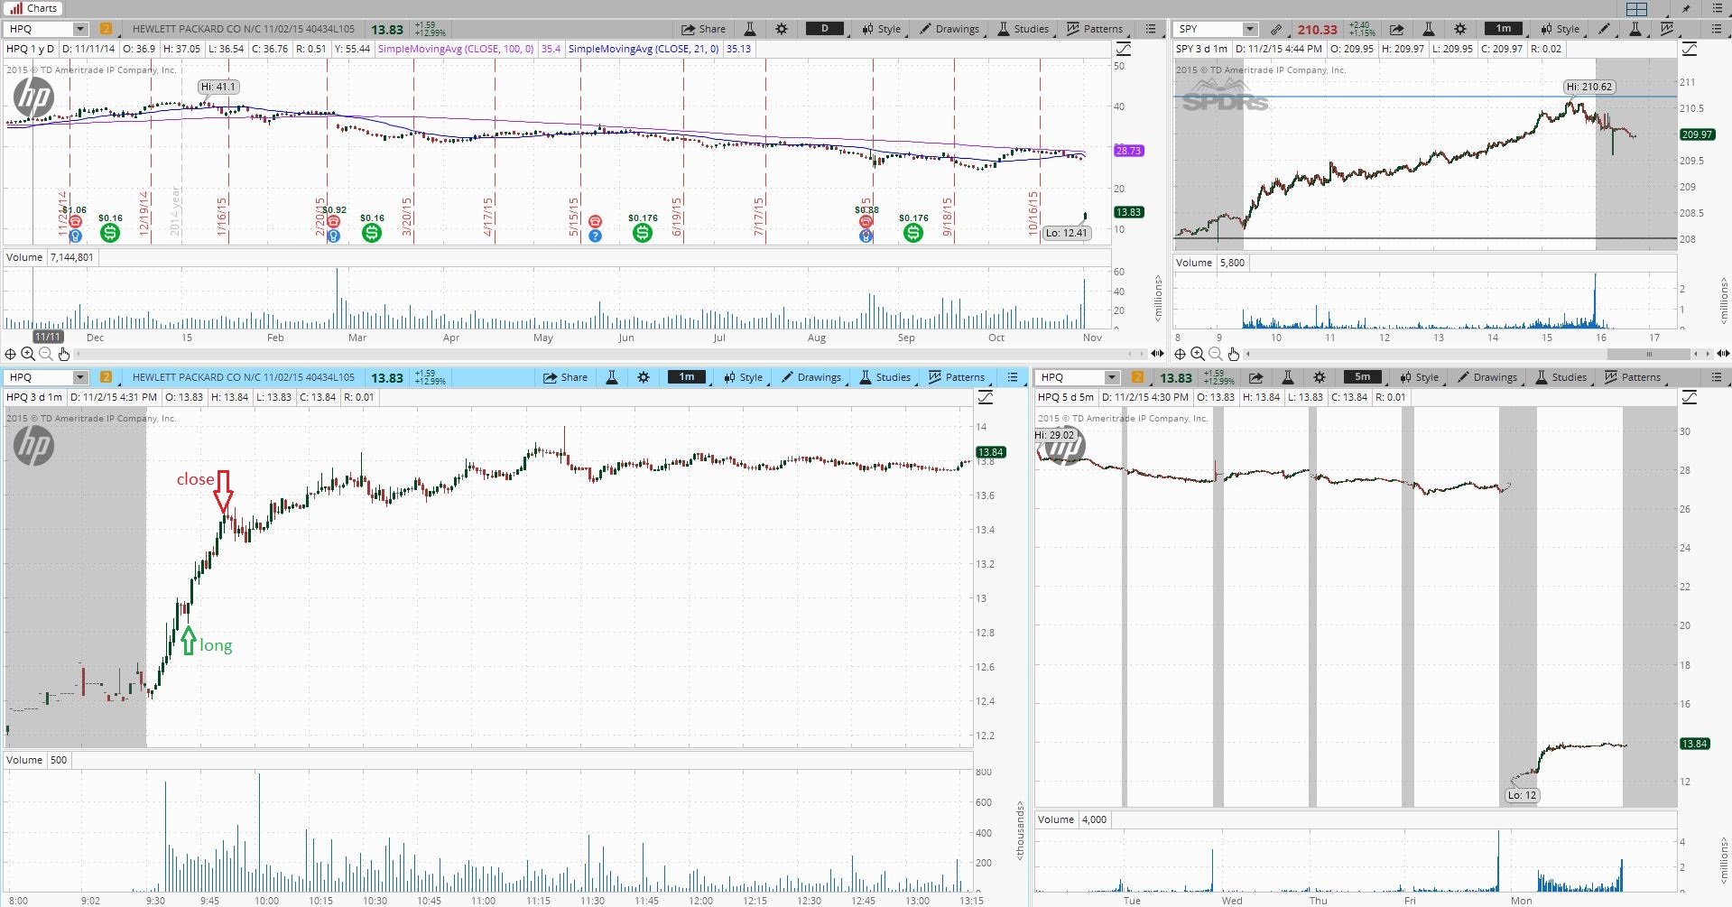
Task: Open the Style menu in the SPY chart
Action: point(1561,29)
